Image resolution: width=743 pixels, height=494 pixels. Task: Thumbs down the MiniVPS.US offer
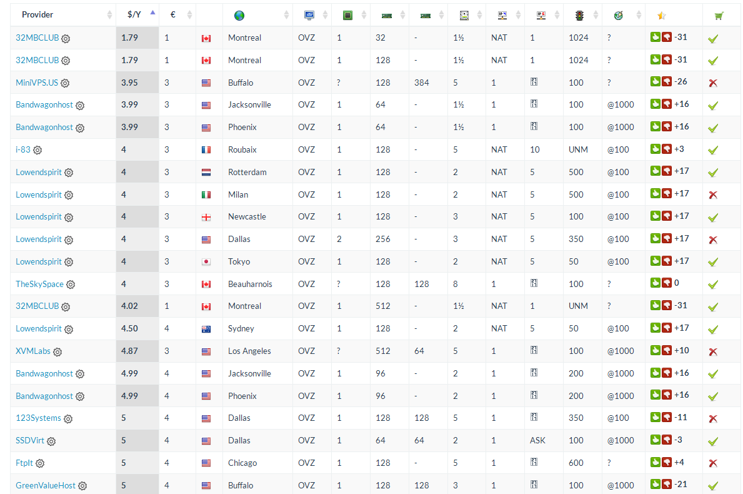click(667, 81)
